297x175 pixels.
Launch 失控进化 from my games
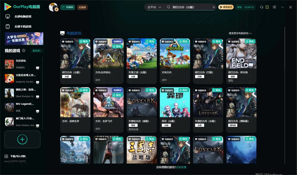point(22,64)
